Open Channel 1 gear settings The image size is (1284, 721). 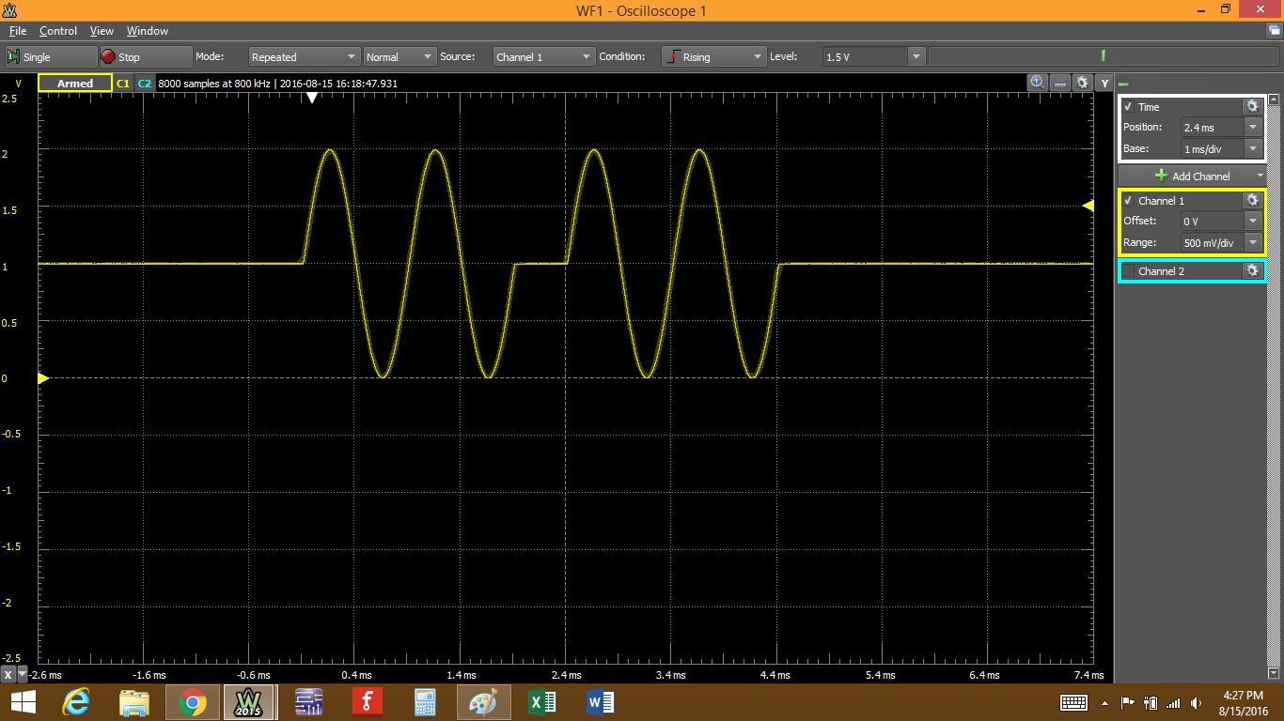(1252, 200)
